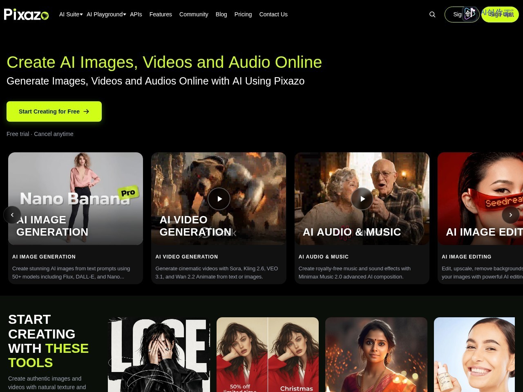Screen dimensions: 523x392
Task: Click "Edit, upscale, remove backgrounds" description
Action: [x=482, y=272]
